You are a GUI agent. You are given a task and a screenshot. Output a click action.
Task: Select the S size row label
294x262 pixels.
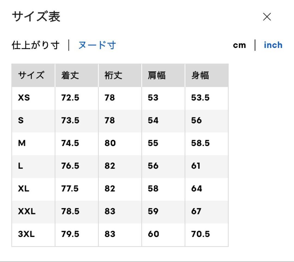click(x=21, y=120)
